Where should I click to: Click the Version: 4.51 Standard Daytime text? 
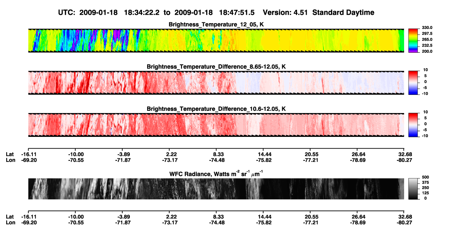[318, 12]
